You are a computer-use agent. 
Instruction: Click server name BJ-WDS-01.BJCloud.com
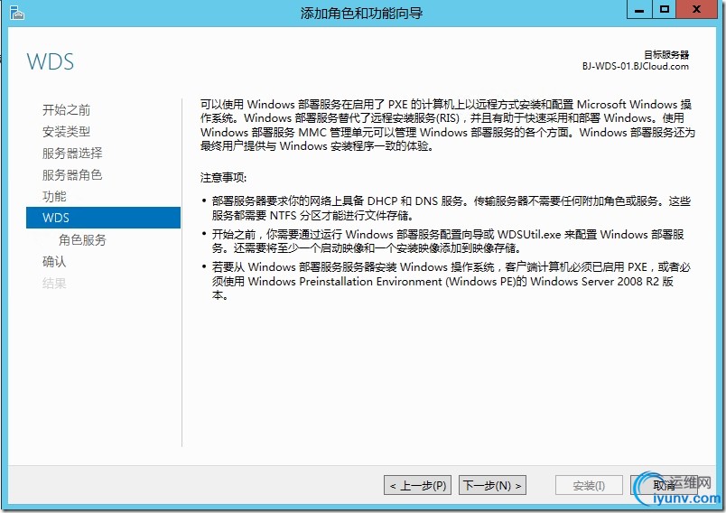(x=636, y=66)
